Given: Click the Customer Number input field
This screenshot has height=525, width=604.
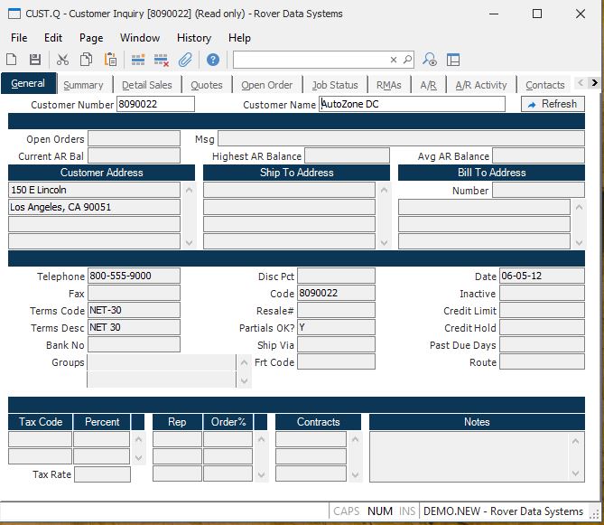Looking at the screenshot, I should point(155,104).
